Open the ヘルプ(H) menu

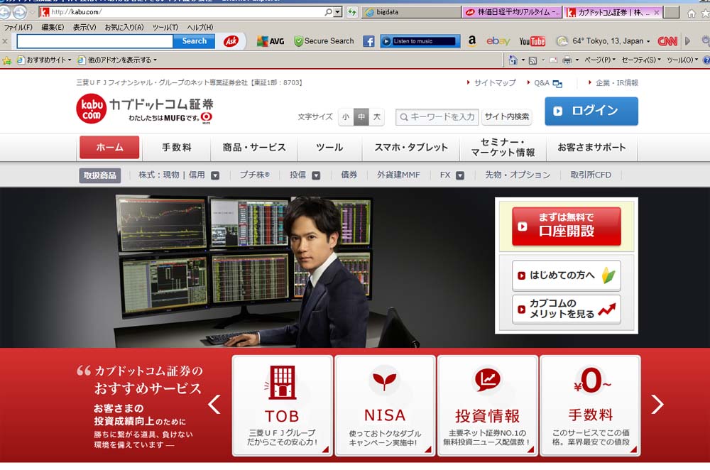(200, 28)
